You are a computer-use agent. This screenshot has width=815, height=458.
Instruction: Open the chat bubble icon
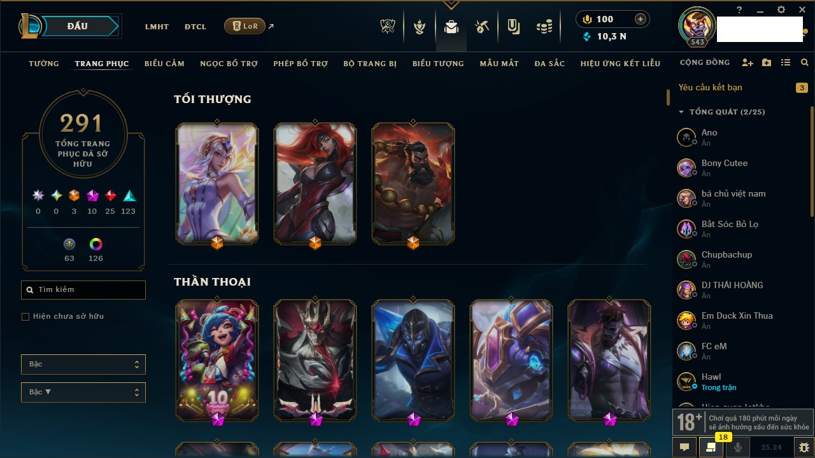click(x=684, y=447)
